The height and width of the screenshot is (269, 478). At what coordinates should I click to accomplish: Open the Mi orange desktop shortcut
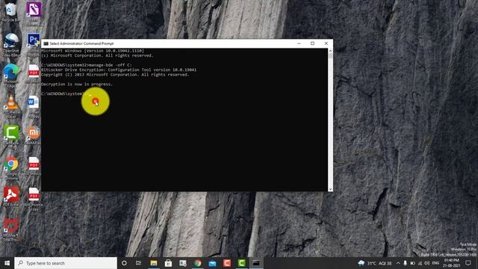click(34, 135)
